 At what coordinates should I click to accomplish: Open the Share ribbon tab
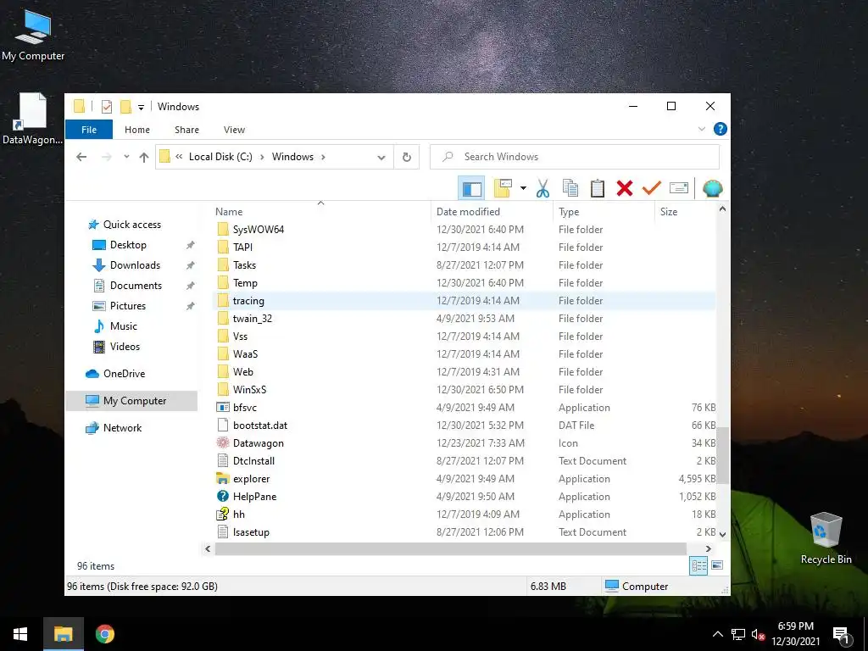186,130
